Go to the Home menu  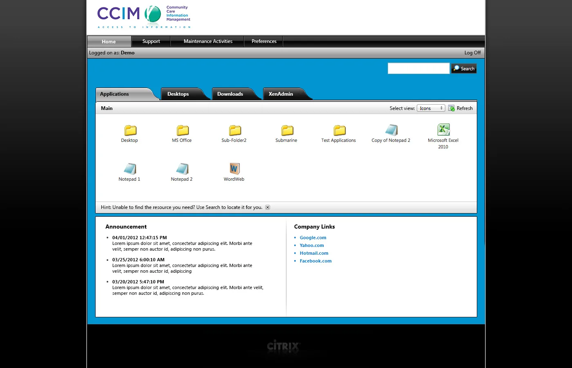pos(109,41)
